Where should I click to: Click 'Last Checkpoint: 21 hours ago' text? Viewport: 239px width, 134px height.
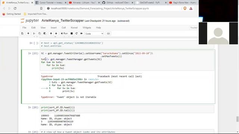100,21
